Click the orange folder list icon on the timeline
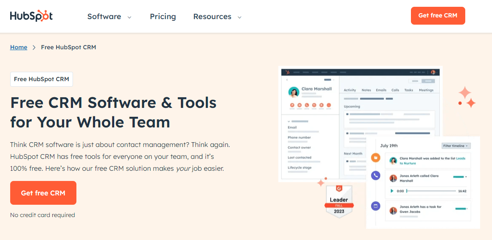Viewport: 492px width, 240px height. [376, 158]
